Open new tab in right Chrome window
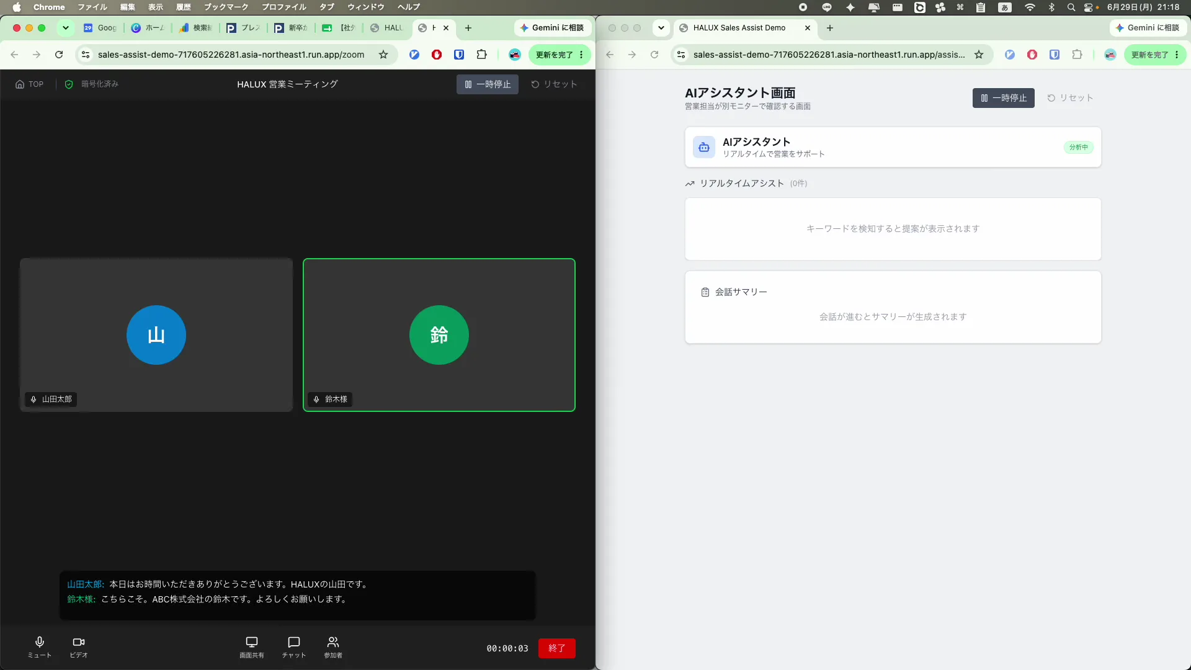Viewport: 1191px width, 670px height. coord(830,28)
